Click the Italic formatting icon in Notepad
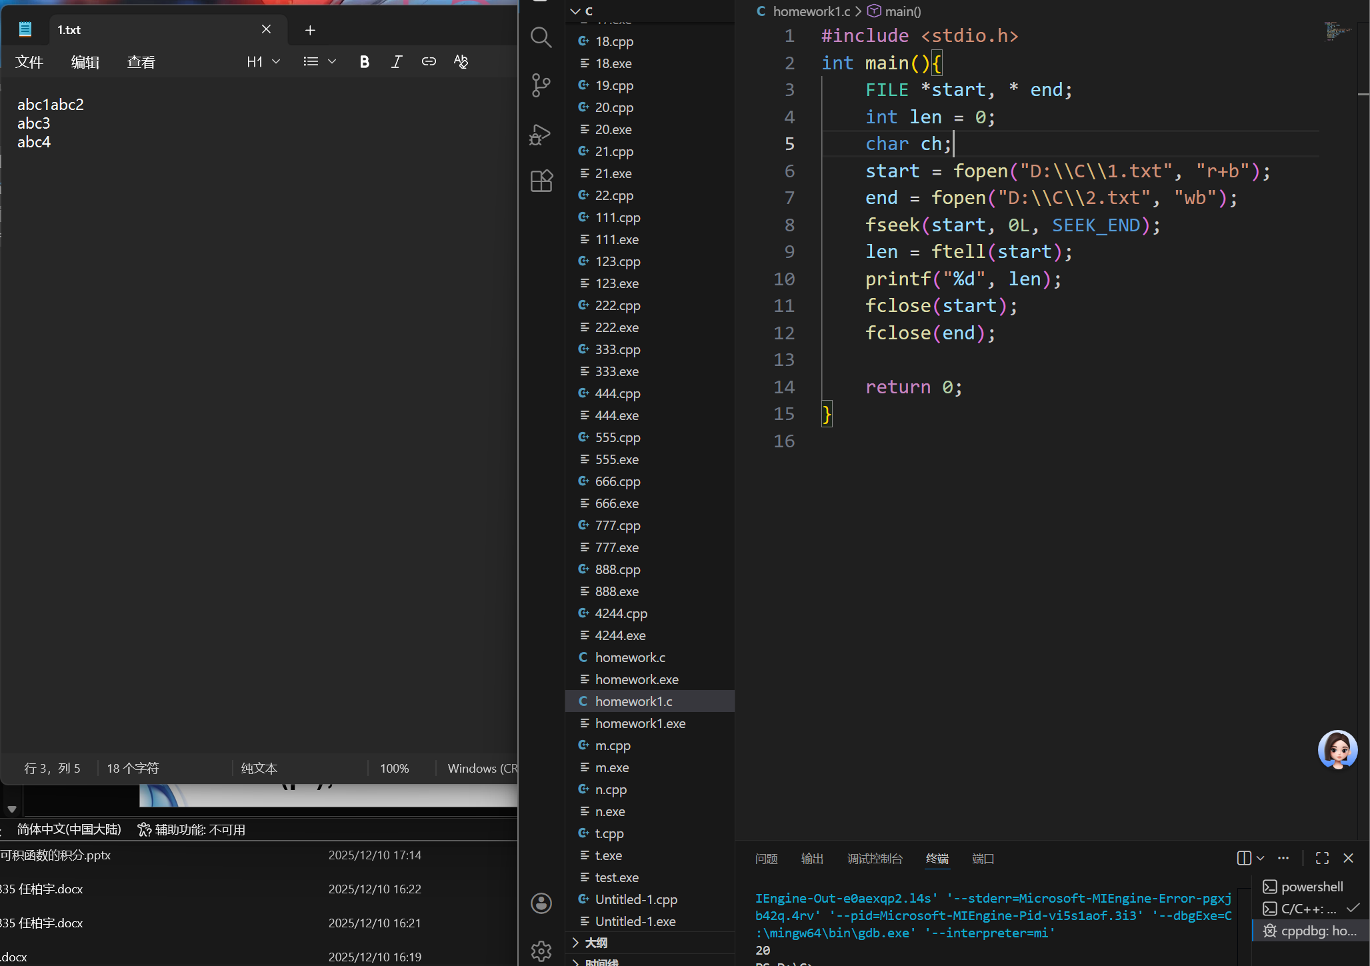The height and width of the screenshot is (966, 1370). pos(396,62)
